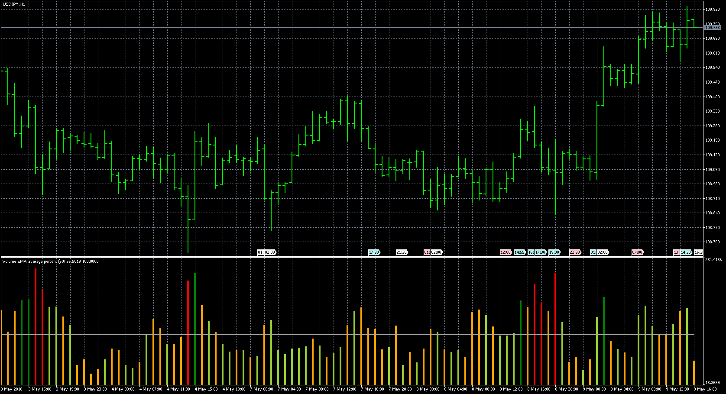This screenshot has width=726, height=394.
Task: Click the 109.120 price axis label
Action: (713, 155)
